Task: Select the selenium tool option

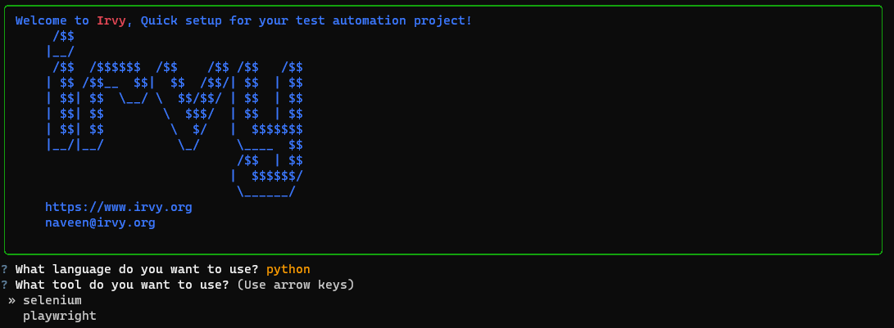Action: pos(52,300)
